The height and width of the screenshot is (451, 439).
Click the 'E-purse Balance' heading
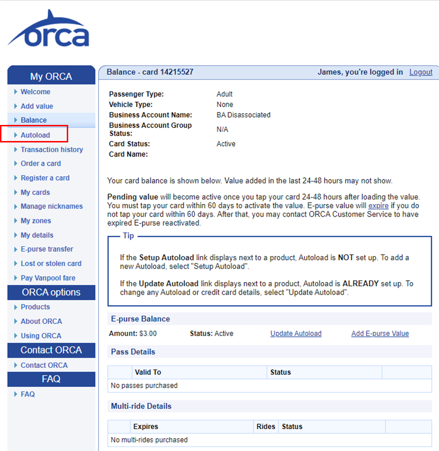[x=141, y=319]
